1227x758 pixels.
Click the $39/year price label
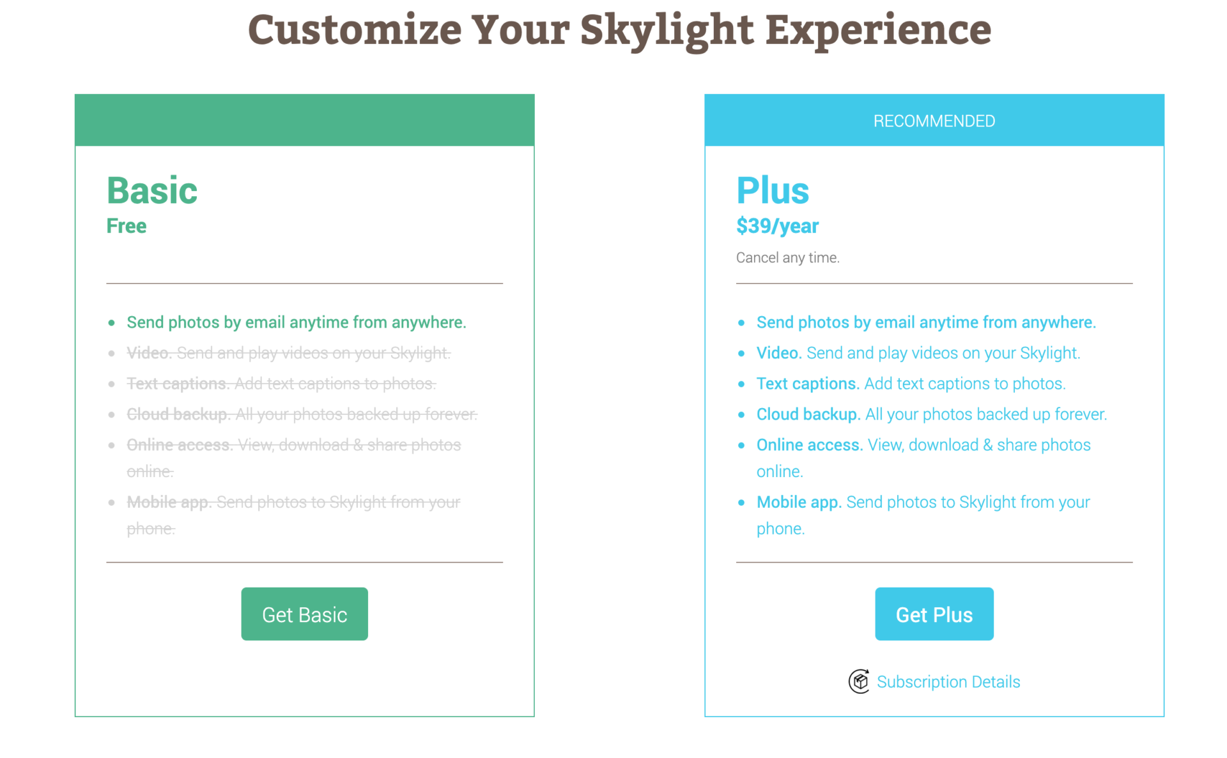(x=777, y=225)
